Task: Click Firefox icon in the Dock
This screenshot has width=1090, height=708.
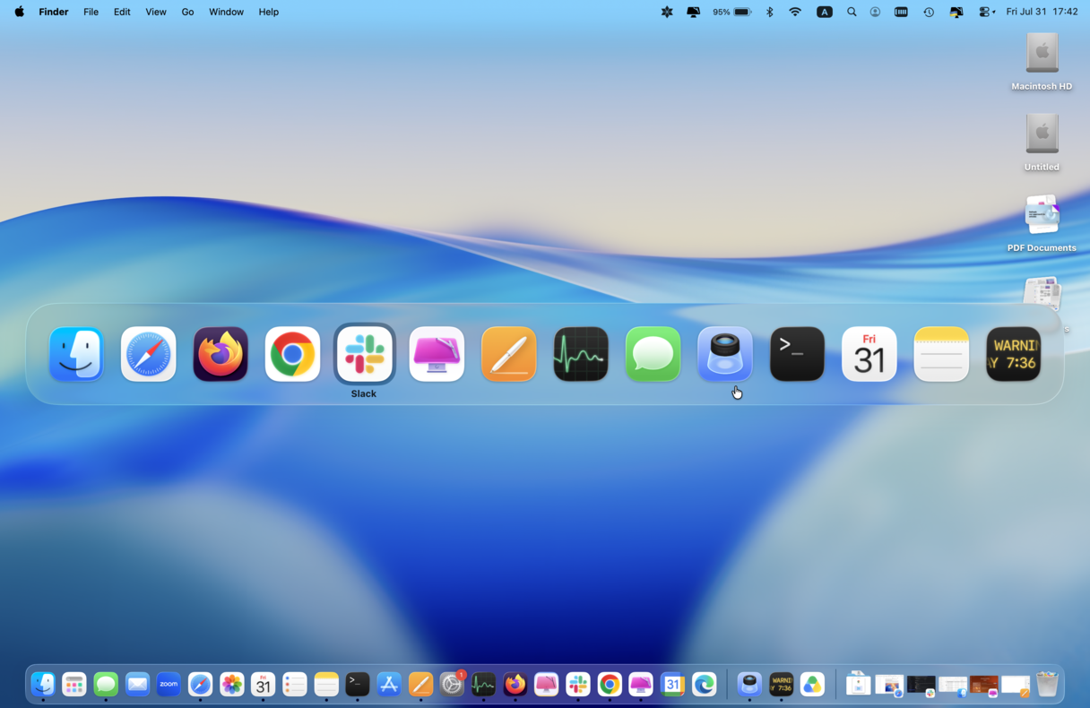Action: [x=515, y=685]
